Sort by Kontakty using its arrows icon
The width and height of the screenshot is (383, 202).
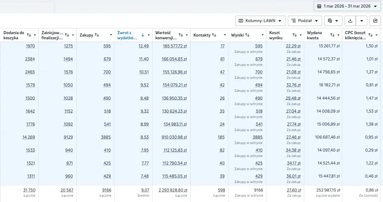click(214, 35)
